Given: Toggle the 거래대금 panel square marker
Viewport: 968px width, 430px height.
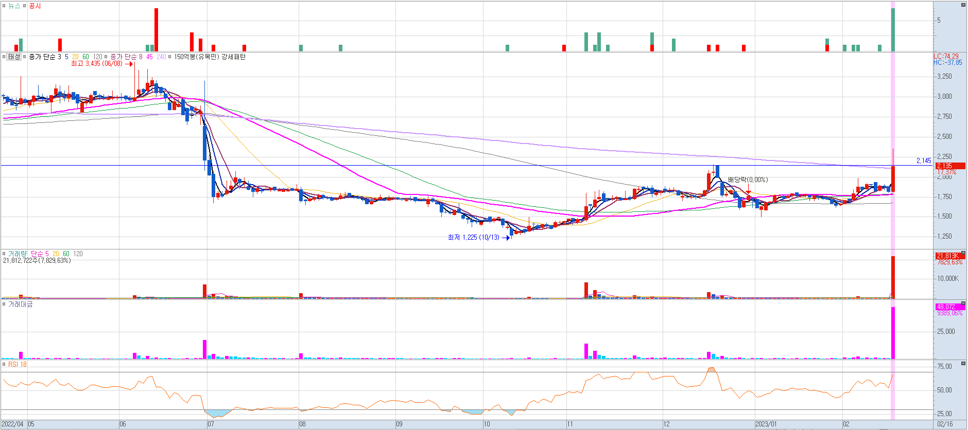Looking at the screenshot, I should coord(4,304).
